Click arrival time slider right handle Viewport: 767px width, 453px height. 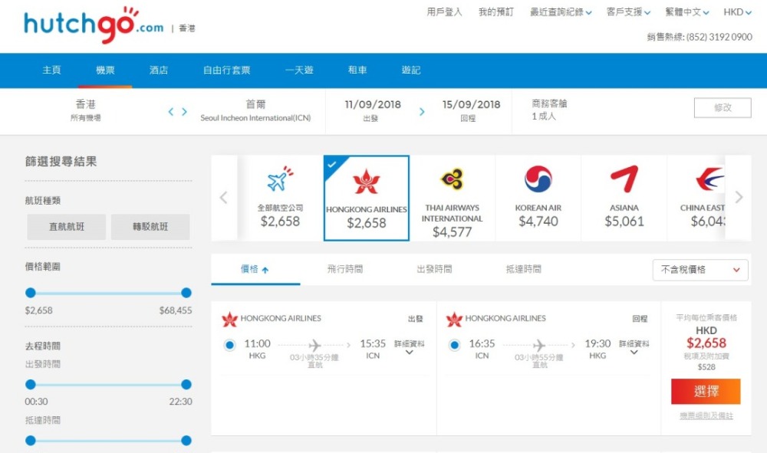[x=186, y=441]
